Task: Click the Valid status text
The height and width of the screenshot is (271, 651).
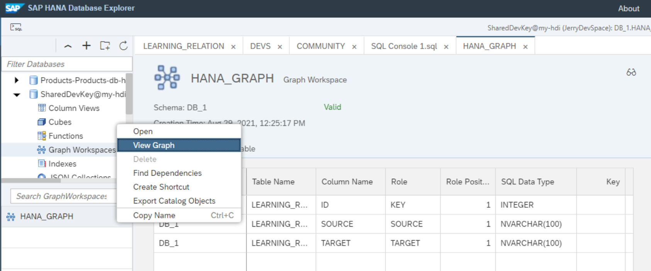Action: 332,107
